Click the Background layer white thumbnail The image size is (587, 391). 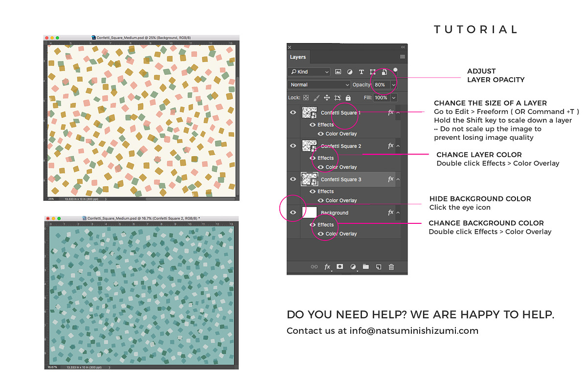coord(310,213)
